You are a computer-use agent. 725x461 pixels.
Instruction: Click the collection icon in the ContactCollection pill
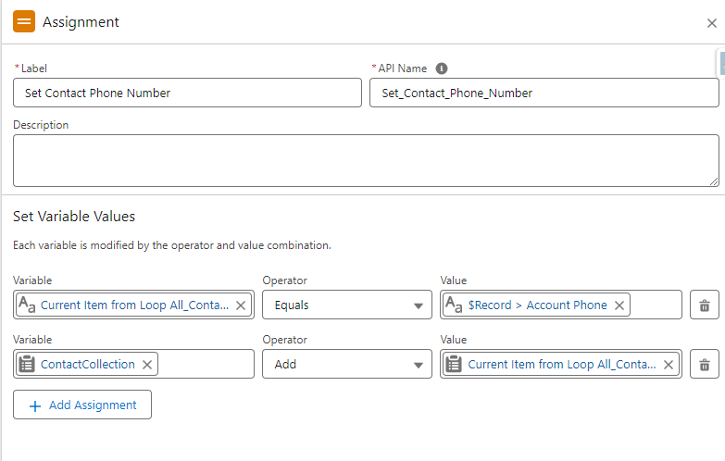(28, 365)
